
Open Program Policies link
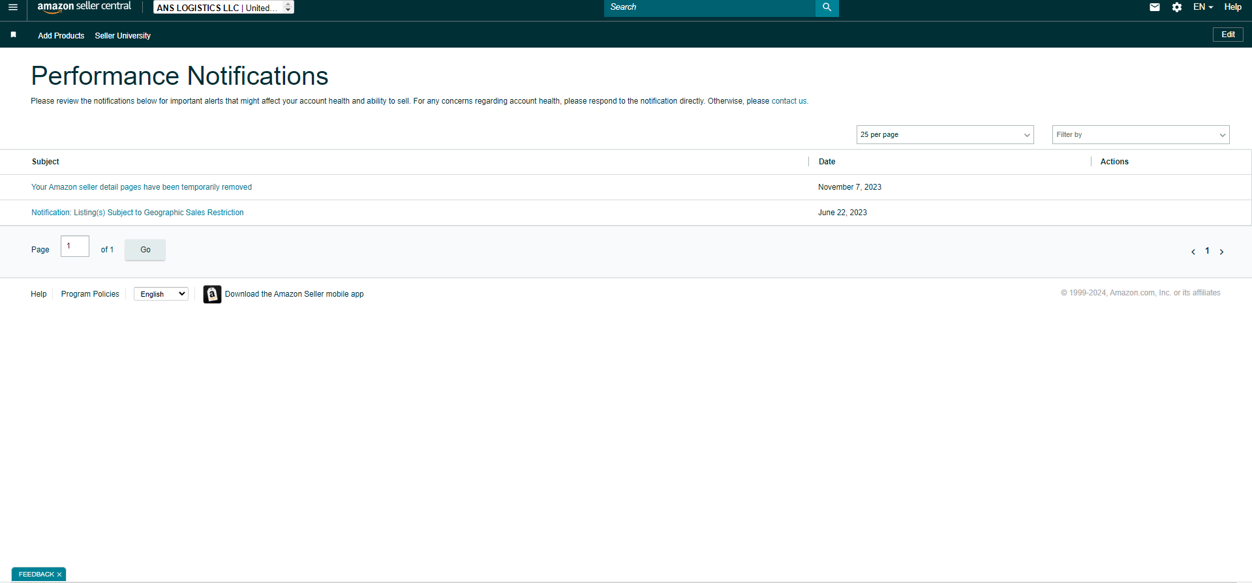tap(90, 294)
